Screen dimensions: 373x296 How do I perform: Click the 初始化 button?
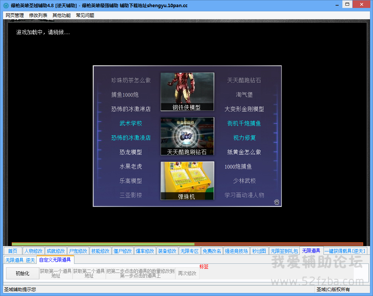tap(22, 273)
